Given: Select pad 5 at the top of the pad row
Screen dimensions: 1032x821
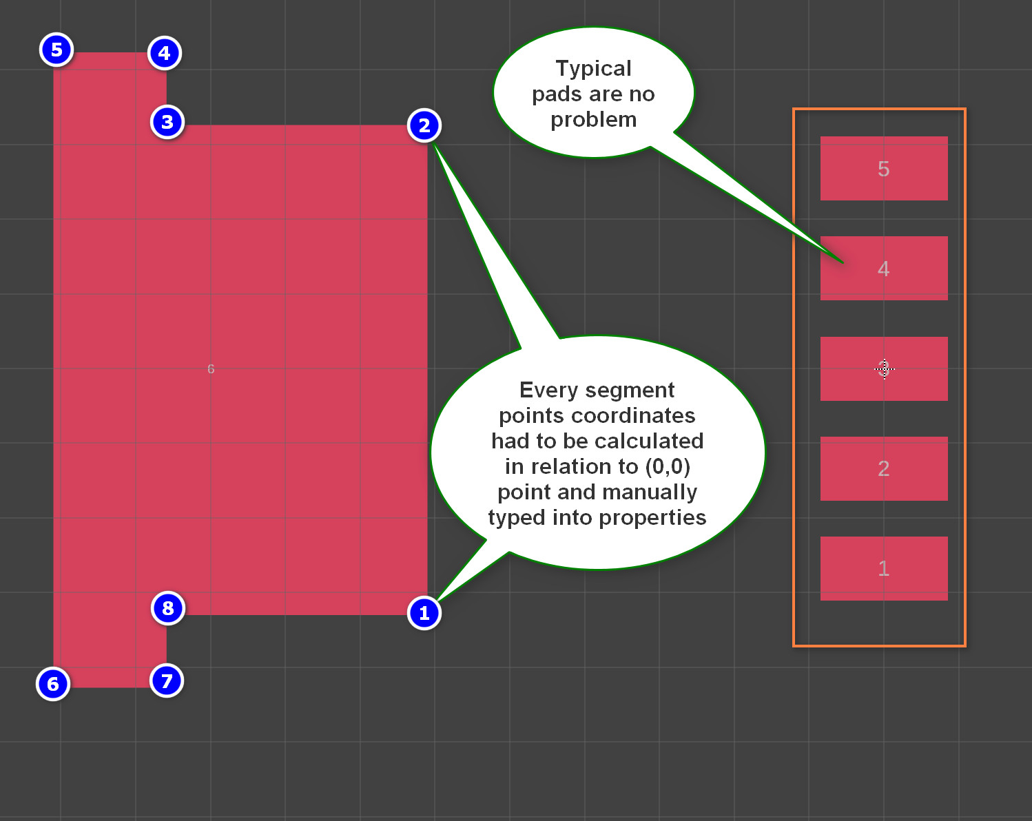Looking at the screenshot, I should 884,168.
